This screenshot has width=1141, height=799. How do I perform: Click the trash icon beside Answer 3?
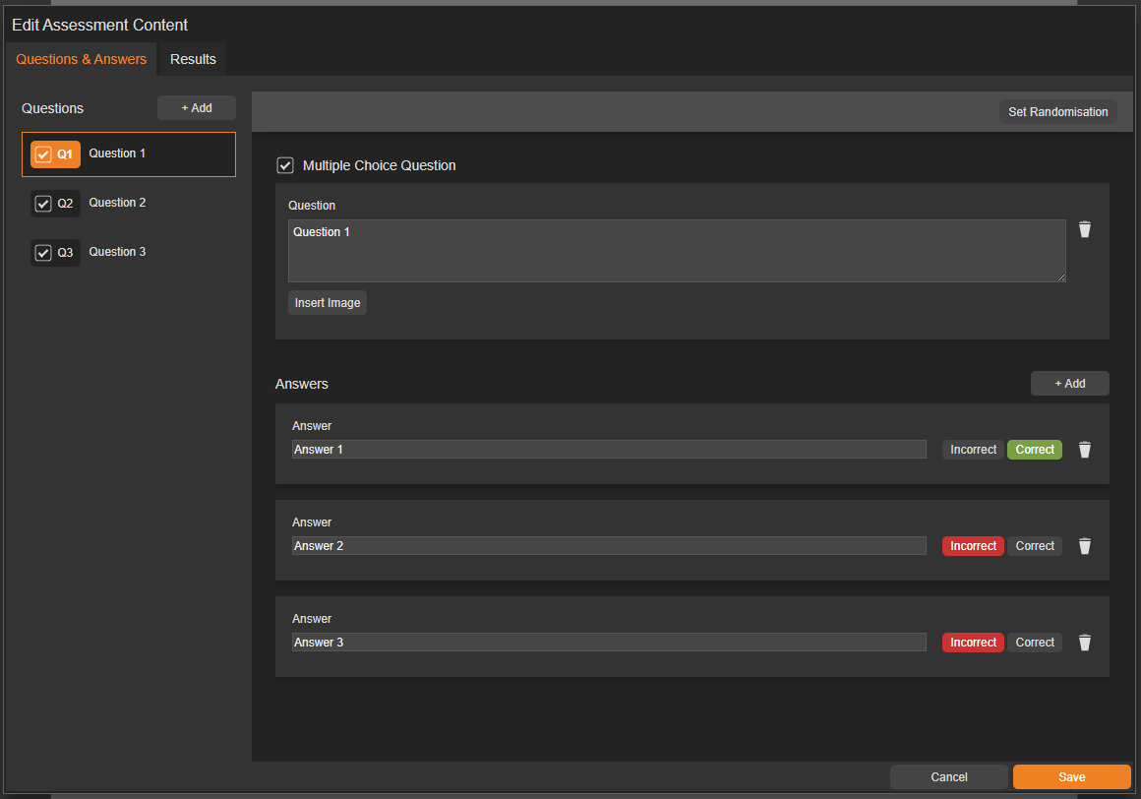coord(1085,643)
